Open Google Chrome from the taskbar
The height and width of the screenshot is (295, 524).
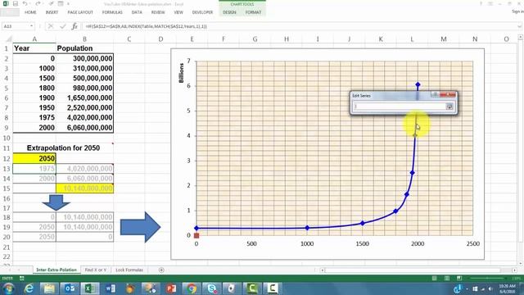192,288
